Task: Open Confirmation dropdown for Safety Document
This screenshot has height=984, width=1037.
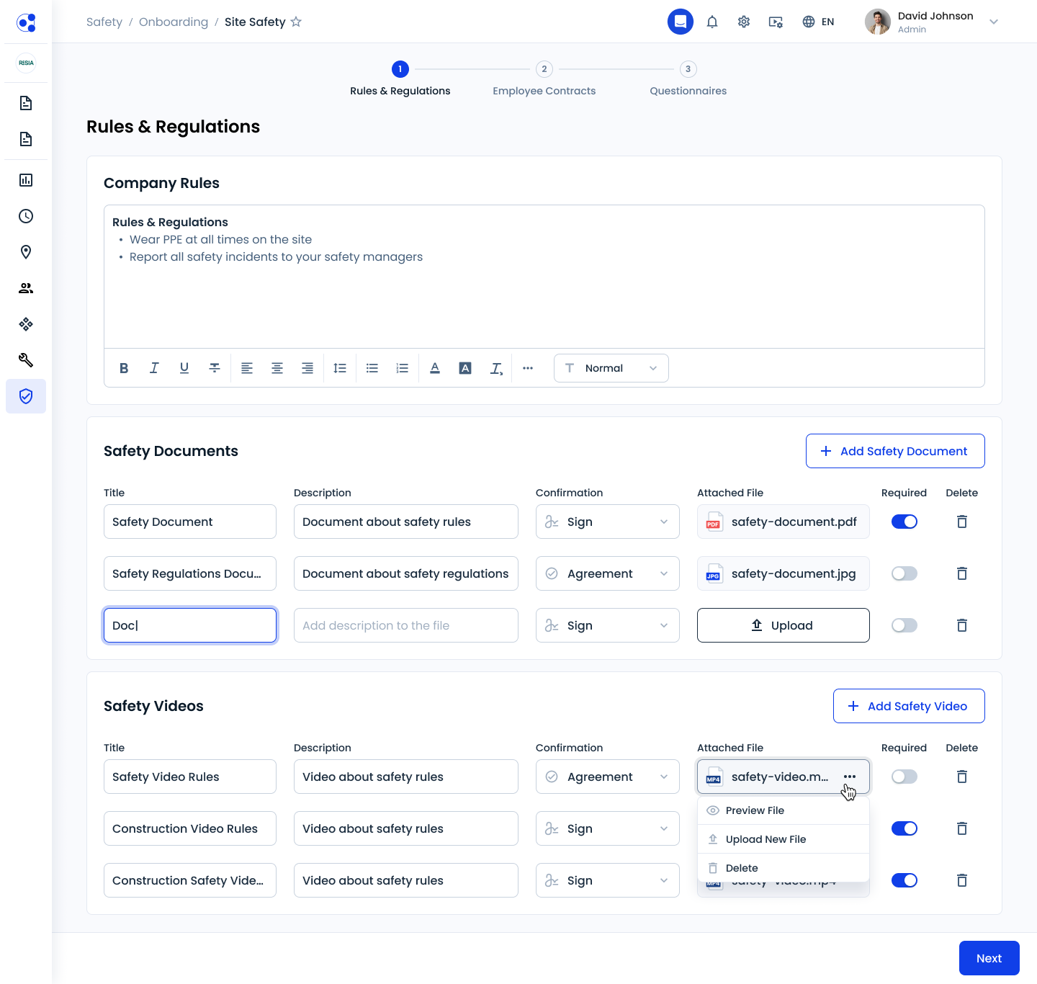Action: (x=608, y=522)
